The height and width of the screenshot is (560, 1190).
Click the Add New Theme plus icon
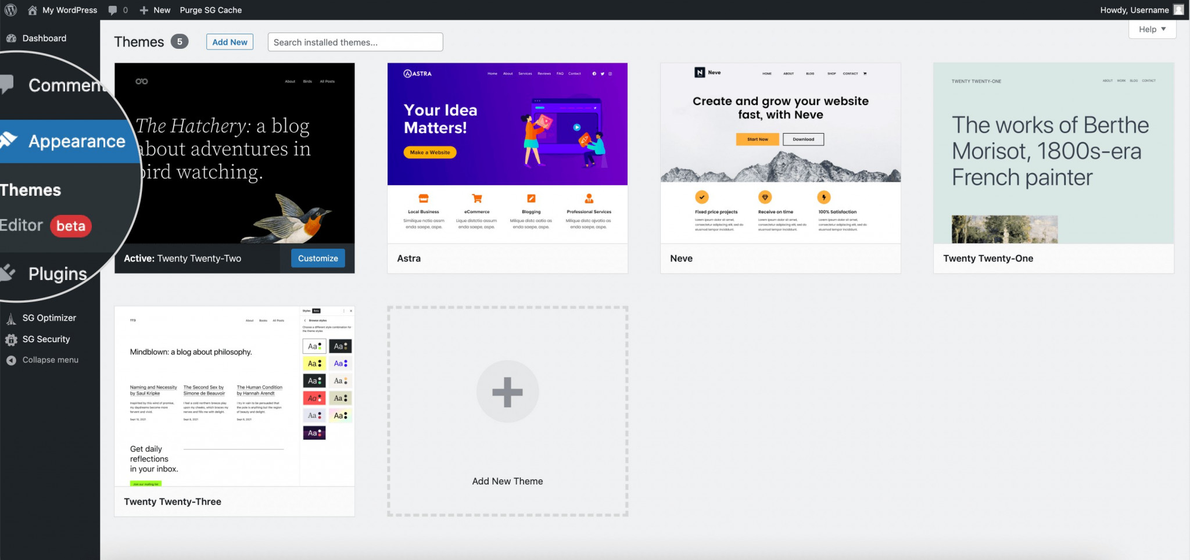(x=507, y=392)
